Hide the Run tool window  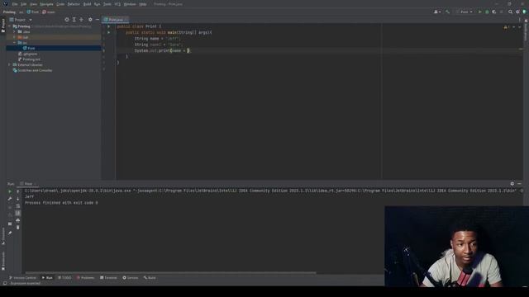(519, 184)
